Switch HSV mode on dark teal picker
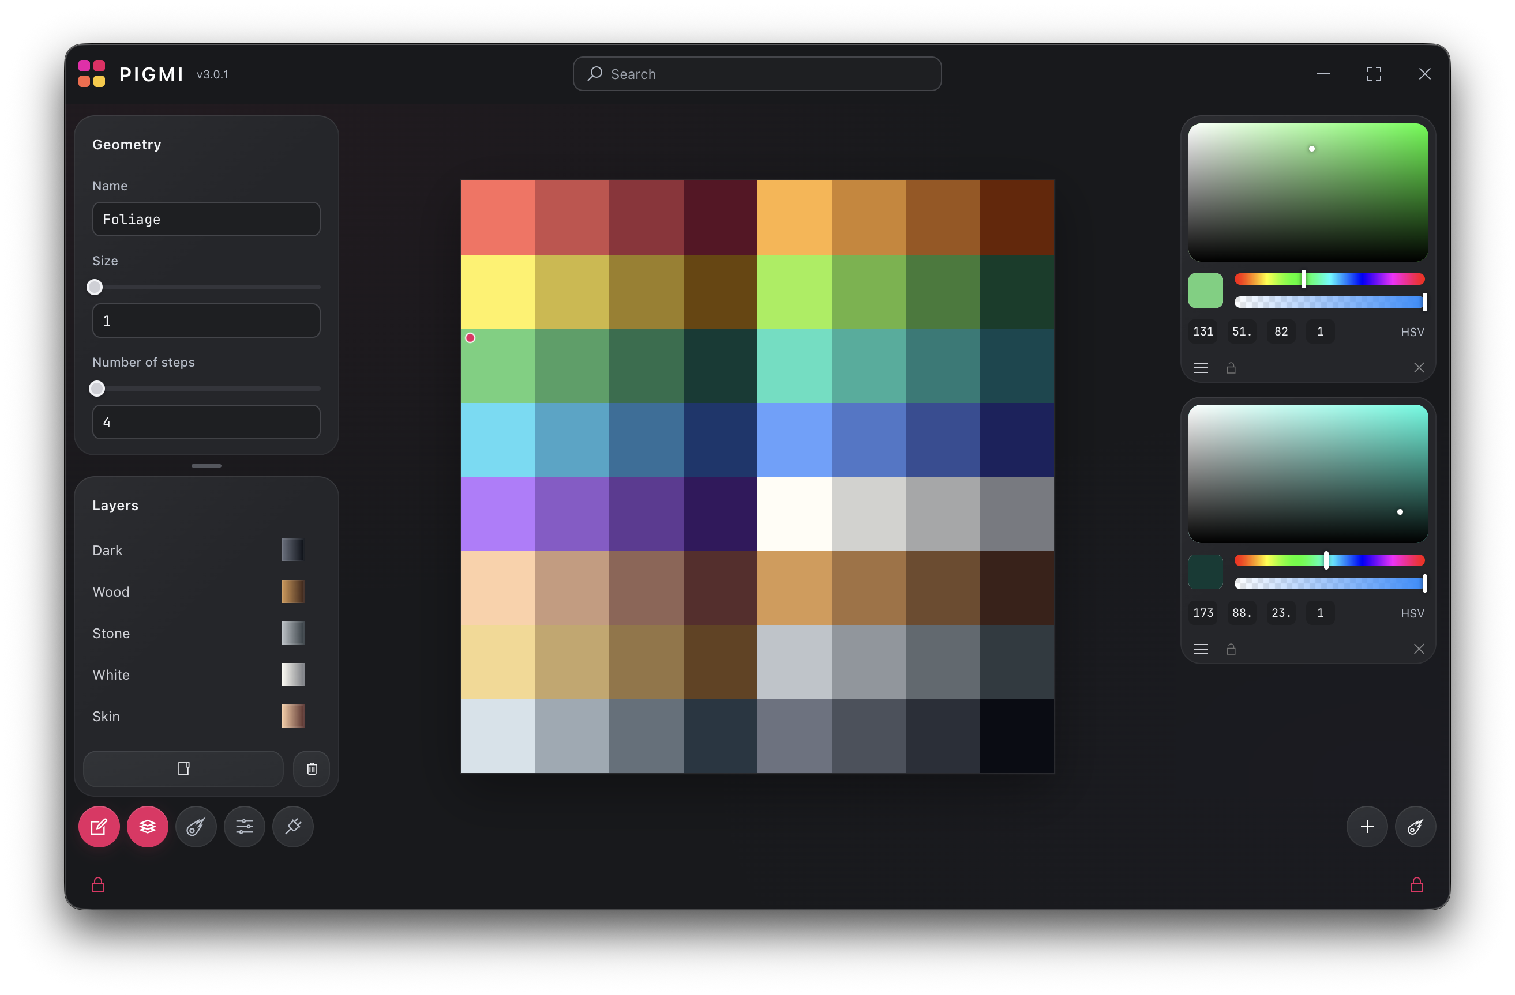The width and height of the screenshot is (1515, 995). coord(1412,613)
